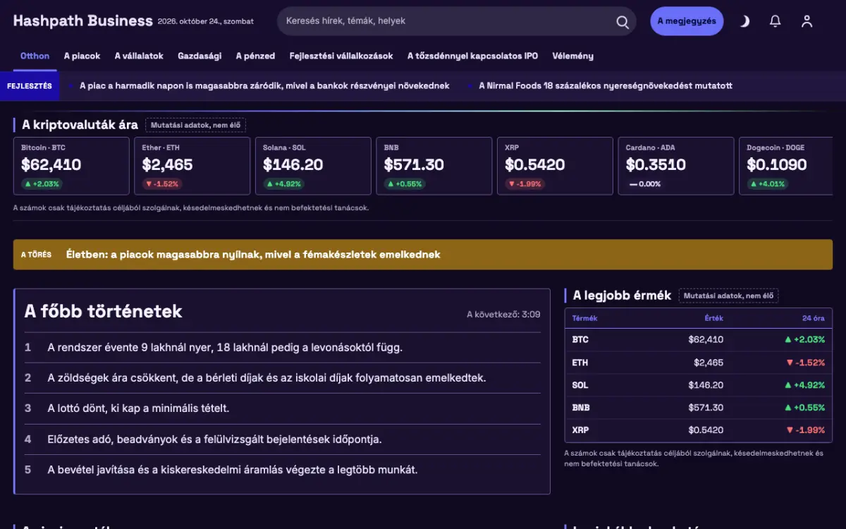The height and width of the screenshot is (529, 846).
Task: Open the Bitcoin BTC price card
Action: 71,166
